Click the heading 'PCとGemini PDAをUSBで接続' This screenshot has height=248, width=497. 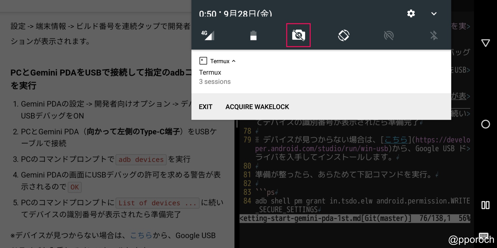point(101,79)
